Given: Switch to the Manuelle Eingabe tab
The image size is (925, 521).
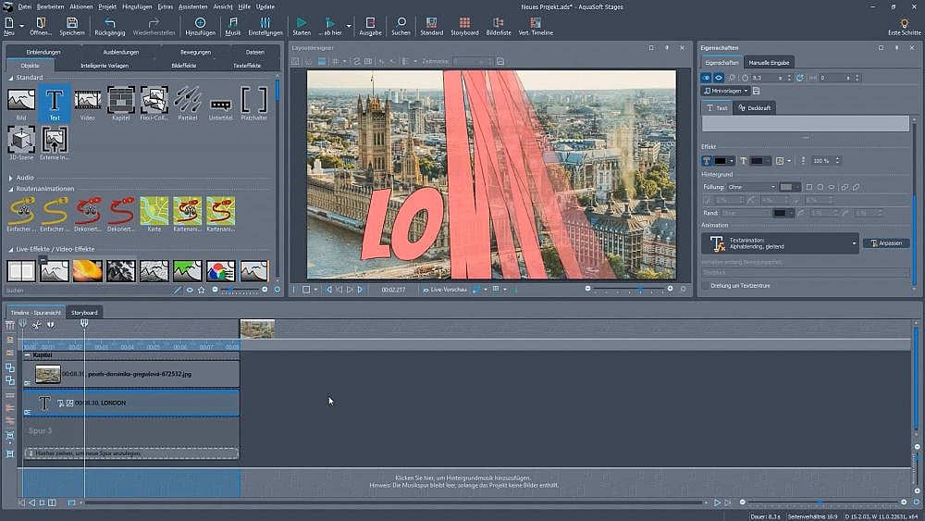Looking at the screenshot, I should (x=770, y=62).
